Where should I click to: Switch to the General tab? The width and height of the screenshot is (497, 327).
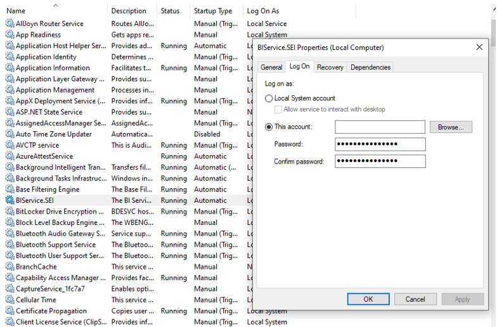tap(271, 67)
